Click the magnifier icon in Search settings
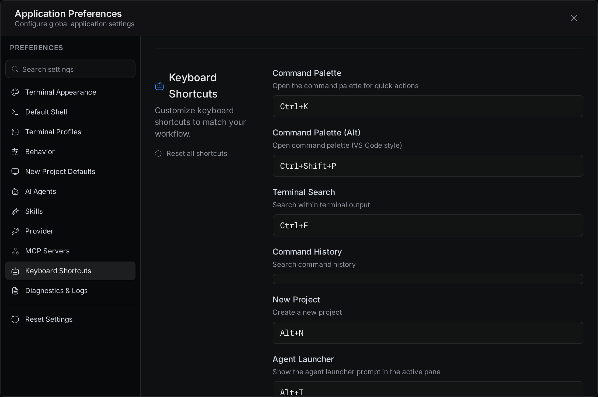Viewport: 598px width, 397px height. 15,69
